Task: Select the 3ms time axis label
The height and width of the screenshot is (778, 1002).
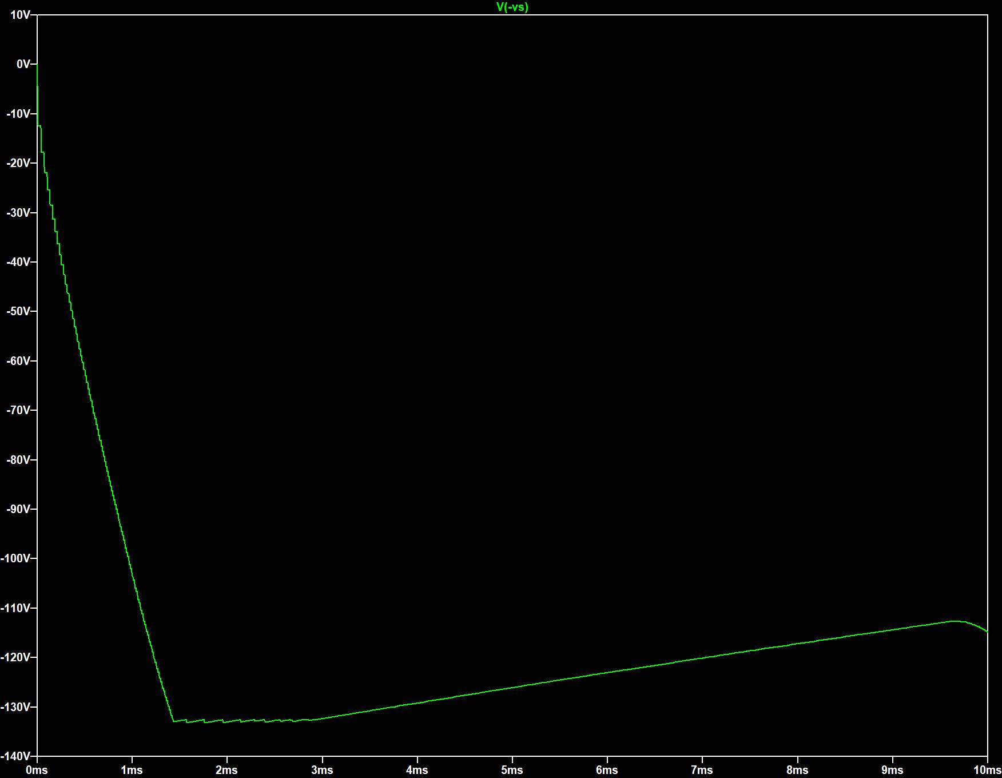Action: pyautogui.click(x=322, y=770)
